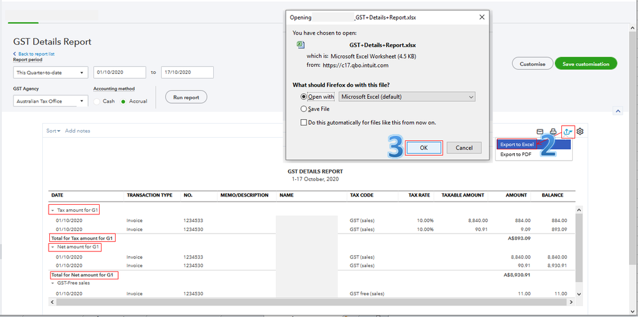Click taxable amount 8,840.00 with 10.00% rate
Screen dimensions: 638x317
[x=478, y=220]
